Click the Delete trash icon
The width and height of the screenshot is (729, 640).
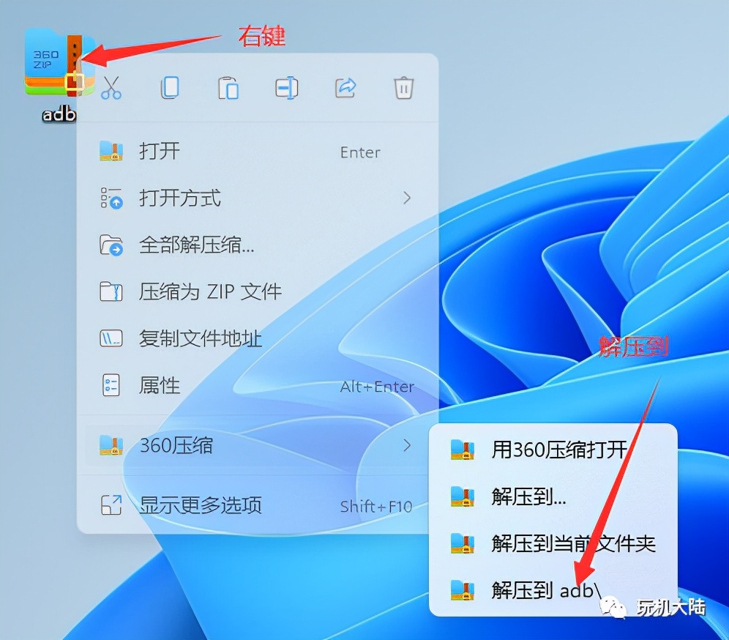point(403,88)
